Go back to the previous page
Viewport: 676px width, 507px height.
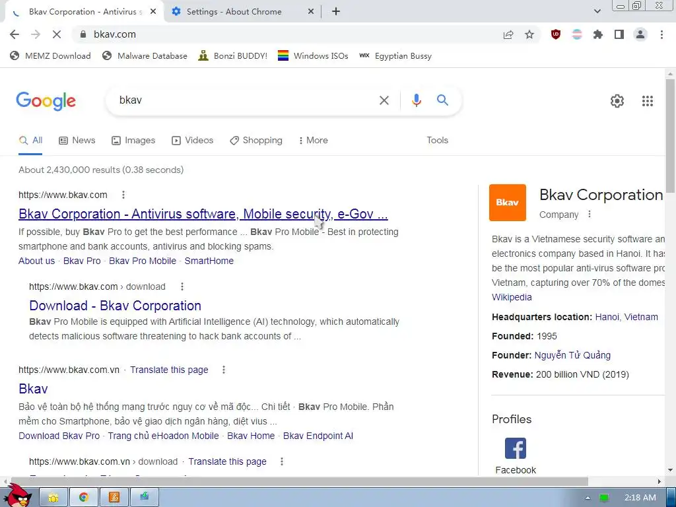coord(15,34)
